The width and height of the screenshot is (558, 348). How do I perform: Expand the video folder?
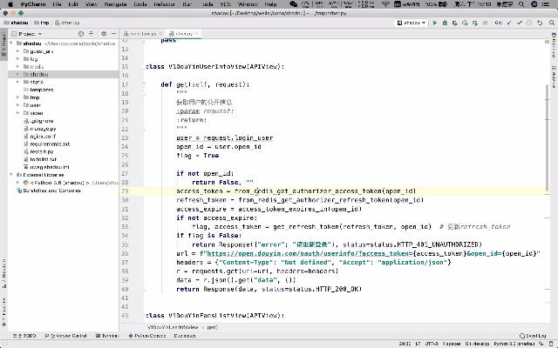(x=17, y=113)
